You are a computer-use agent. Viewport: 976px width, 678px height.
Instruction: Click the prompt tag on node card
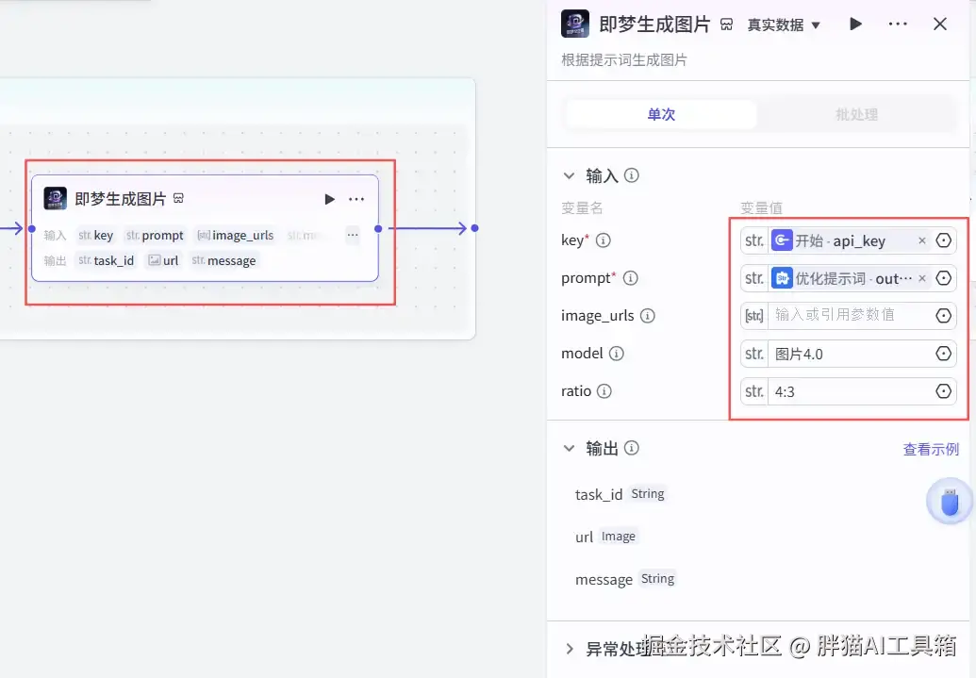click(x=155, y=236)
